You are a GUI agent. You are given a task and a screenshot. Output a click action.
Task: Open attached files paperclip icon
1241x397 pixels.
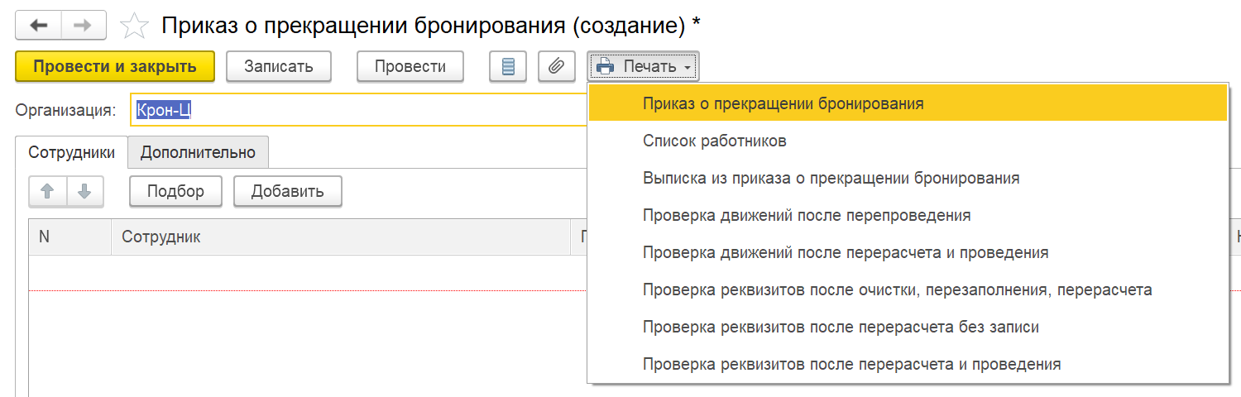coord(556,67)
